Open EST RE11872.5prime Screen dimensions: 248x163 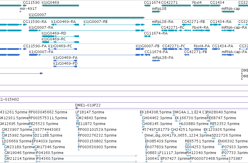pos(91,124)
